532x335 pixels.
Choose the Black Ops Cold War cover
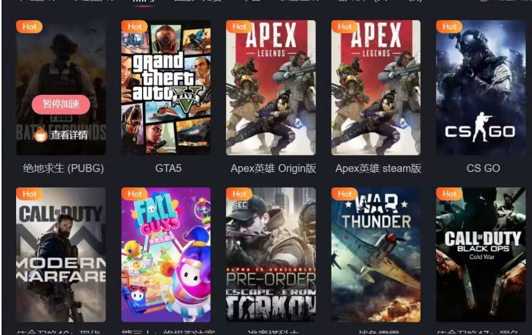[x=481, y=255]
